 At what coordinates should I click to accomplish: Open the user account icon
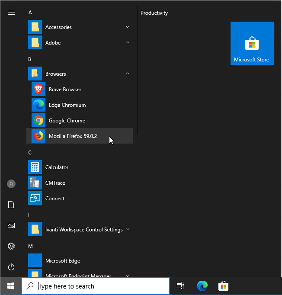(11, 184)
